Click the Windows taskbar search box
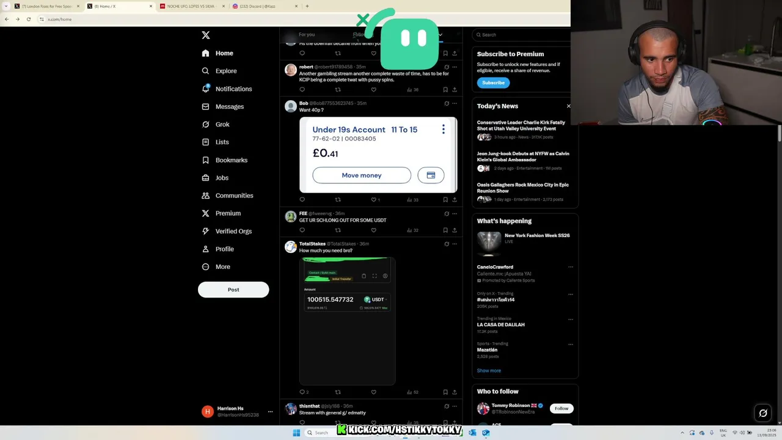 (x=322, y=433)
